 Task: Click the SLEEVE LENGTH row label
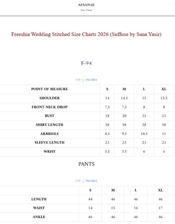click(x=49, y=142)
